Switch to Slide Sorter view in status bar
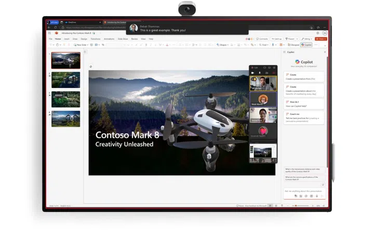374x237 pixels. pos(276,205)
